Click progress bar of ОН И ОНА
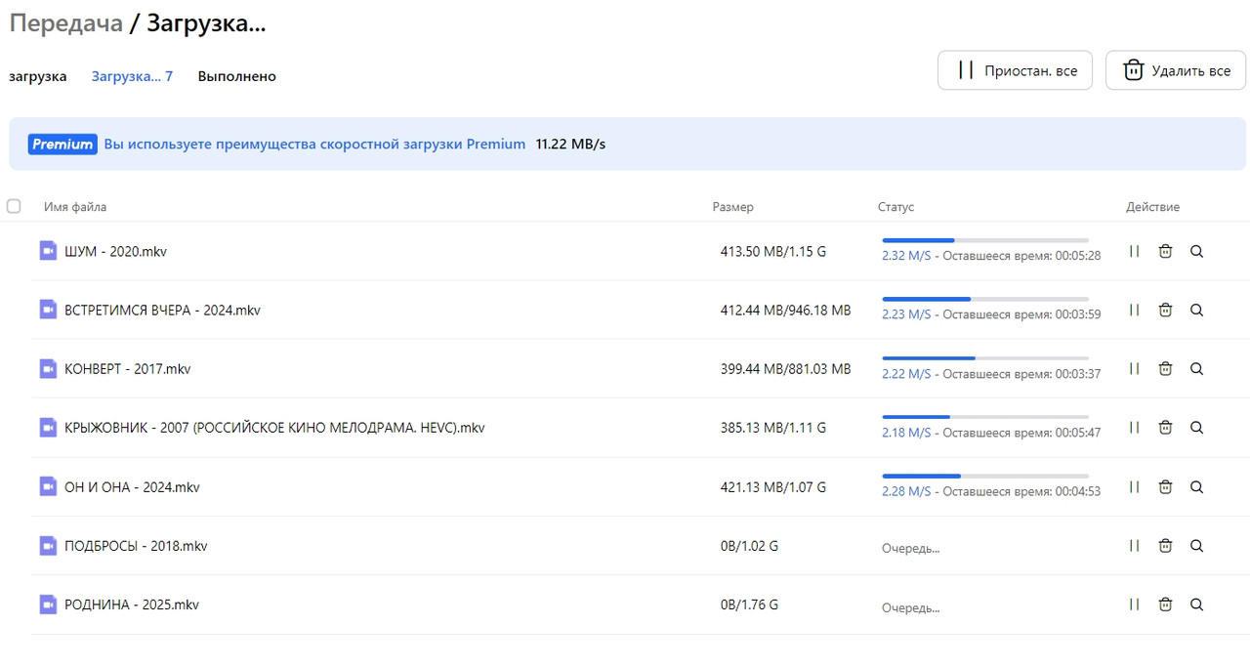Screen dimensions: 1250x667 coord(985,476)
